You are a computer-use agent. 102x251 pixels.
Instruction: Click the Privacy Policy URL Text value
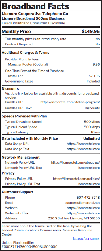click(x=89, y=184)
